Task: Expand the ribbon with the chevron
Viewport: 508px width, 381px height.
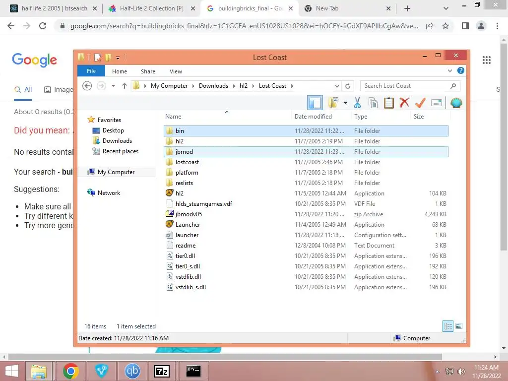Action: 449,70
